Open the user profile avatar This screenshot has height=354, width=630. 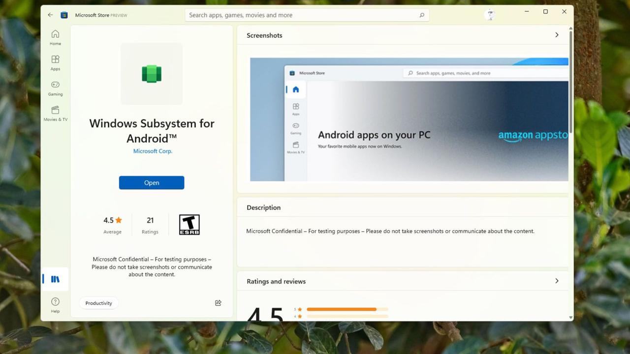[x=490, y=15]
